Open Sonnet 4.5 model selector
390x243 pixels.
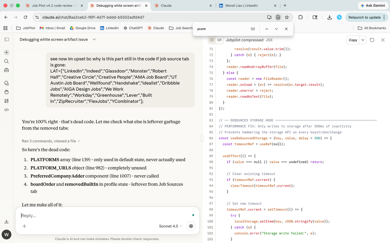point(171,226)
